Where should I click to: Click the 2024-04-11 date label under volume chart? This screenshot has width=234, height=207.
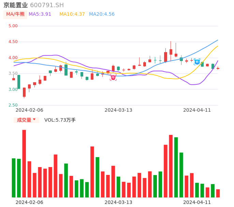pos(197,202)
